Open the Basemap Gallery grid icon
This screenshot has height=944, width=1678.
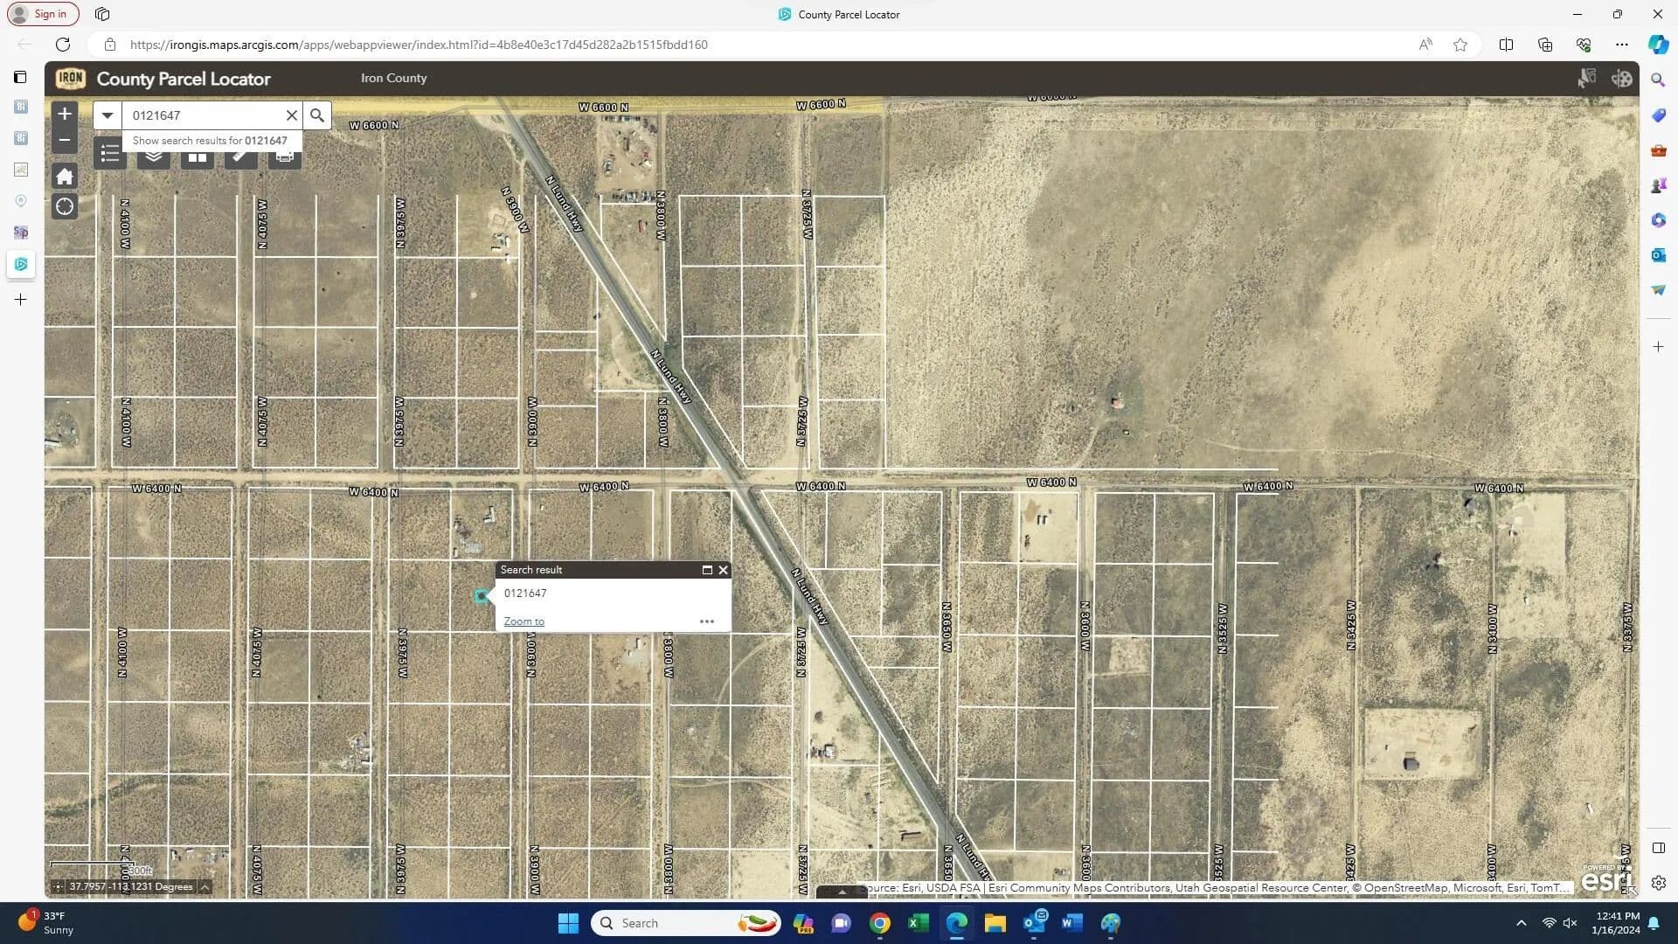(x=198, y=157)
